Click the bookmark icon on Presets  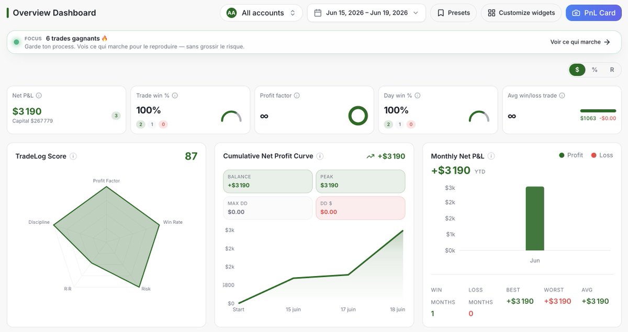[x=441, y=13]
